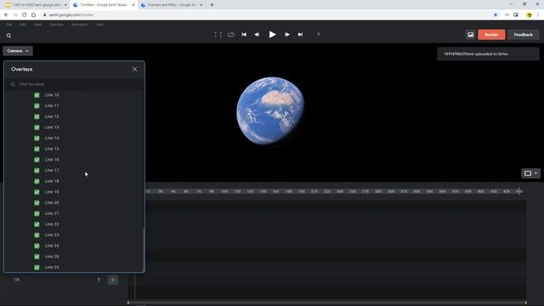Open the File menu
The image size is (544, 306).
click(x=9, y=25)
